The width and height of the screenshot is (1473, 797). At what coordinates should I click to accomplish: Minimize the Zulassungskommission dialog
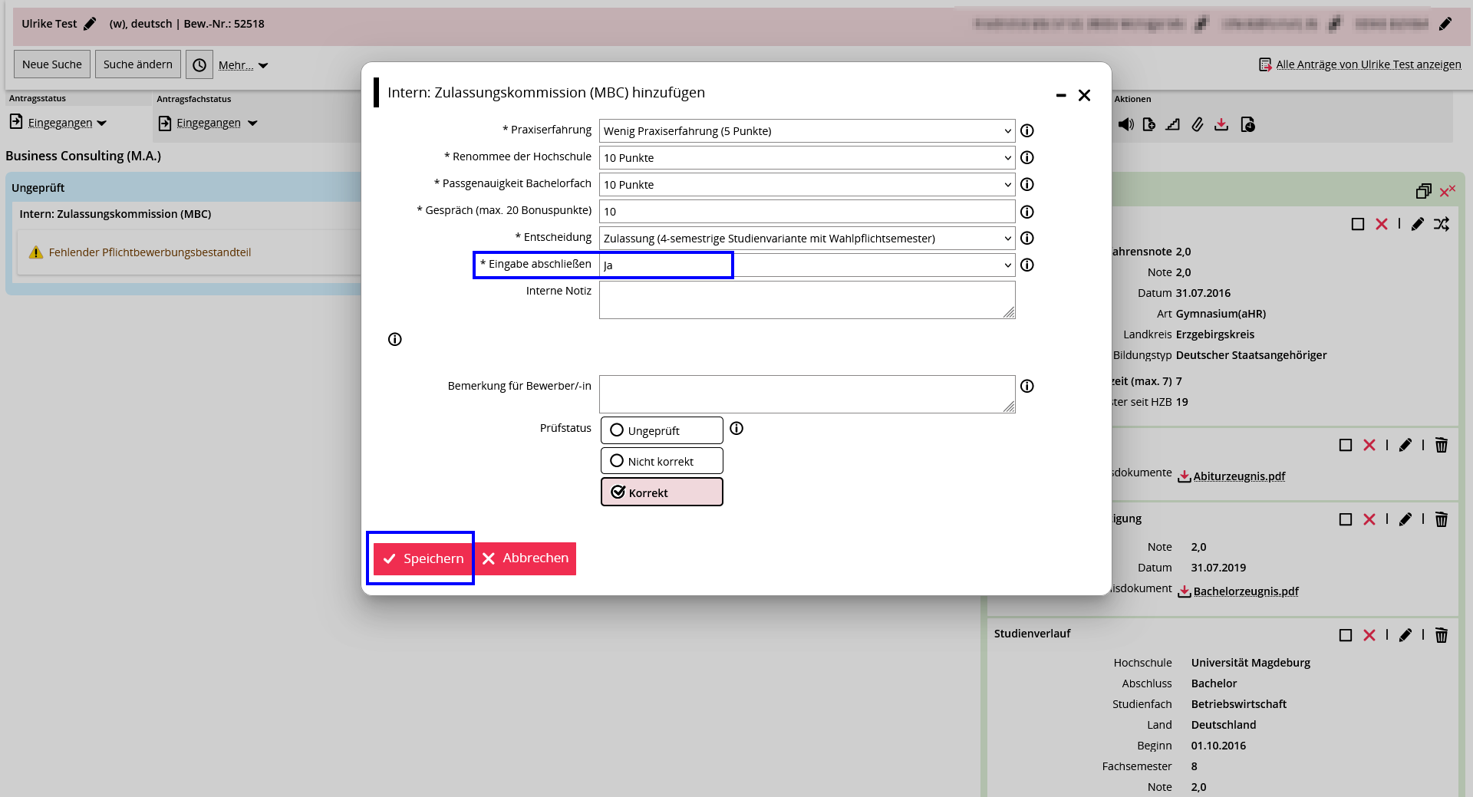coord(1061,96)
